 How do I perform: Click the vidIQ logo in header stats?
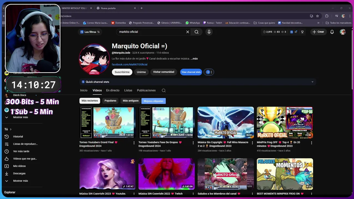tap(291, 32)
